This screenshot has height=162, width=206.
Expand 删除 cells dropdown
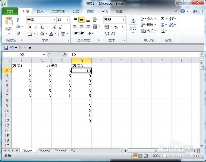point(155,25)
